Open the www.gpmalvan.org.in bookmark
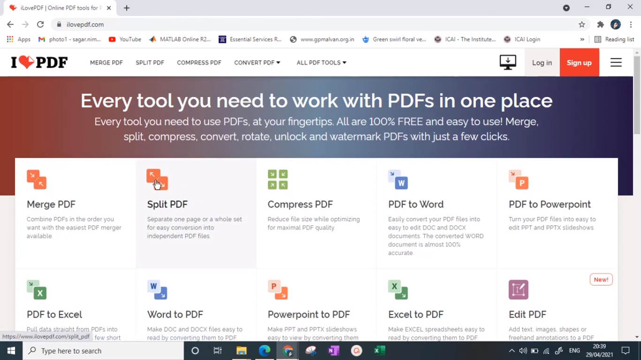641x360 pixels. (322, 39)
